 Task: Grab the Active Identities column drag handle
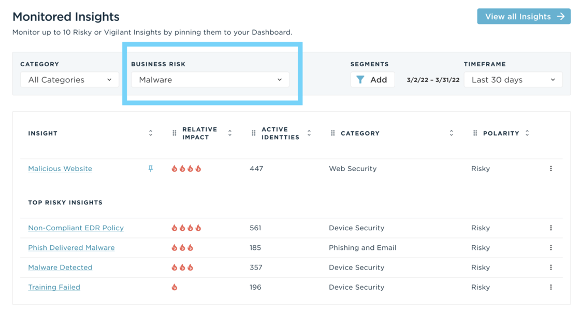253,133
